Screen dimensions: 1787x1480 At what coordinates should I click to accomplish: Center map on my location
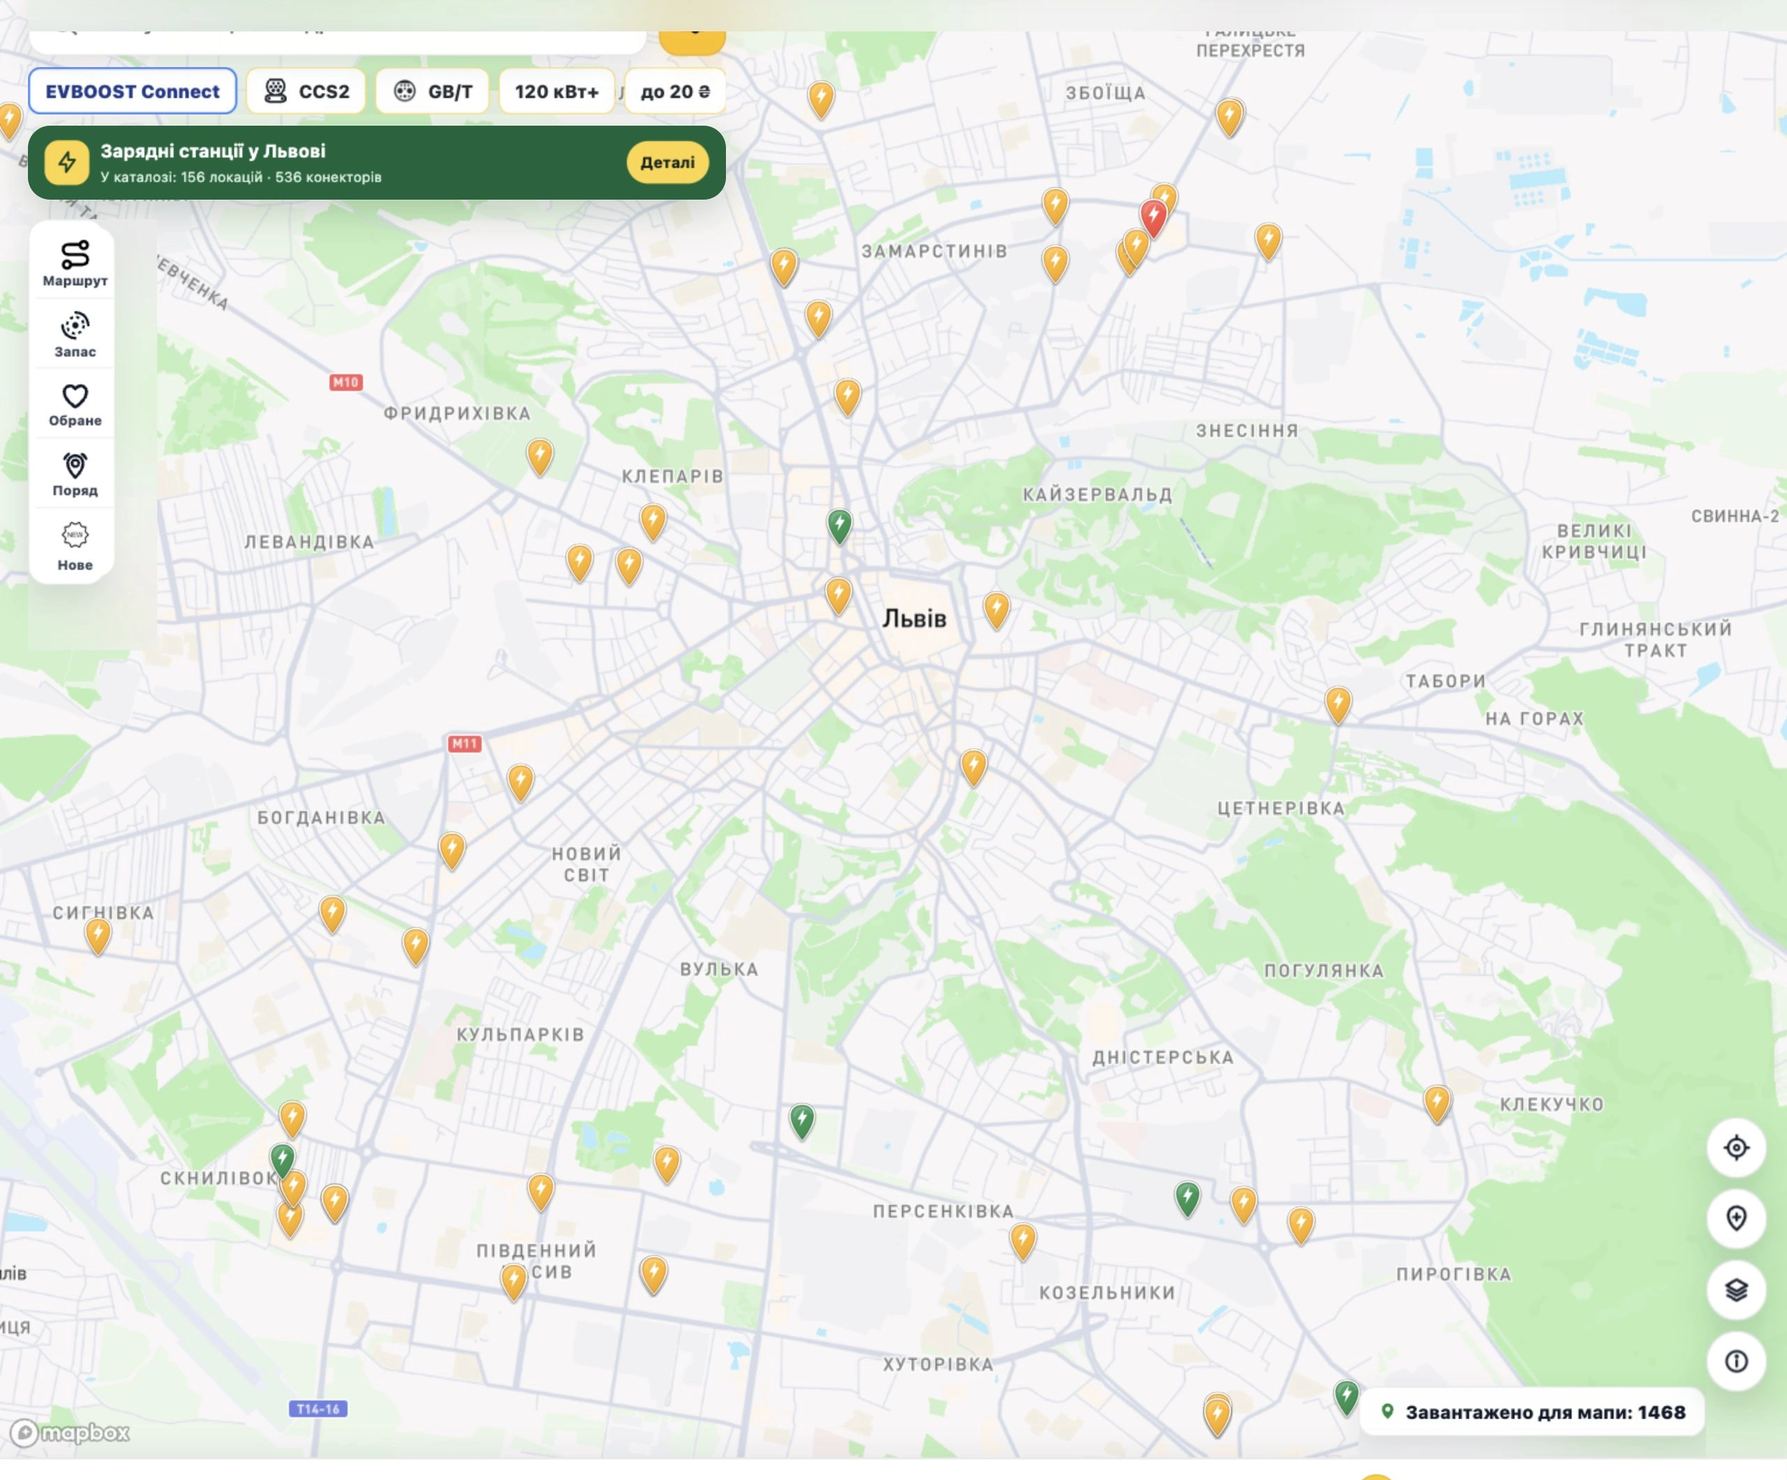(1736, 1147)
